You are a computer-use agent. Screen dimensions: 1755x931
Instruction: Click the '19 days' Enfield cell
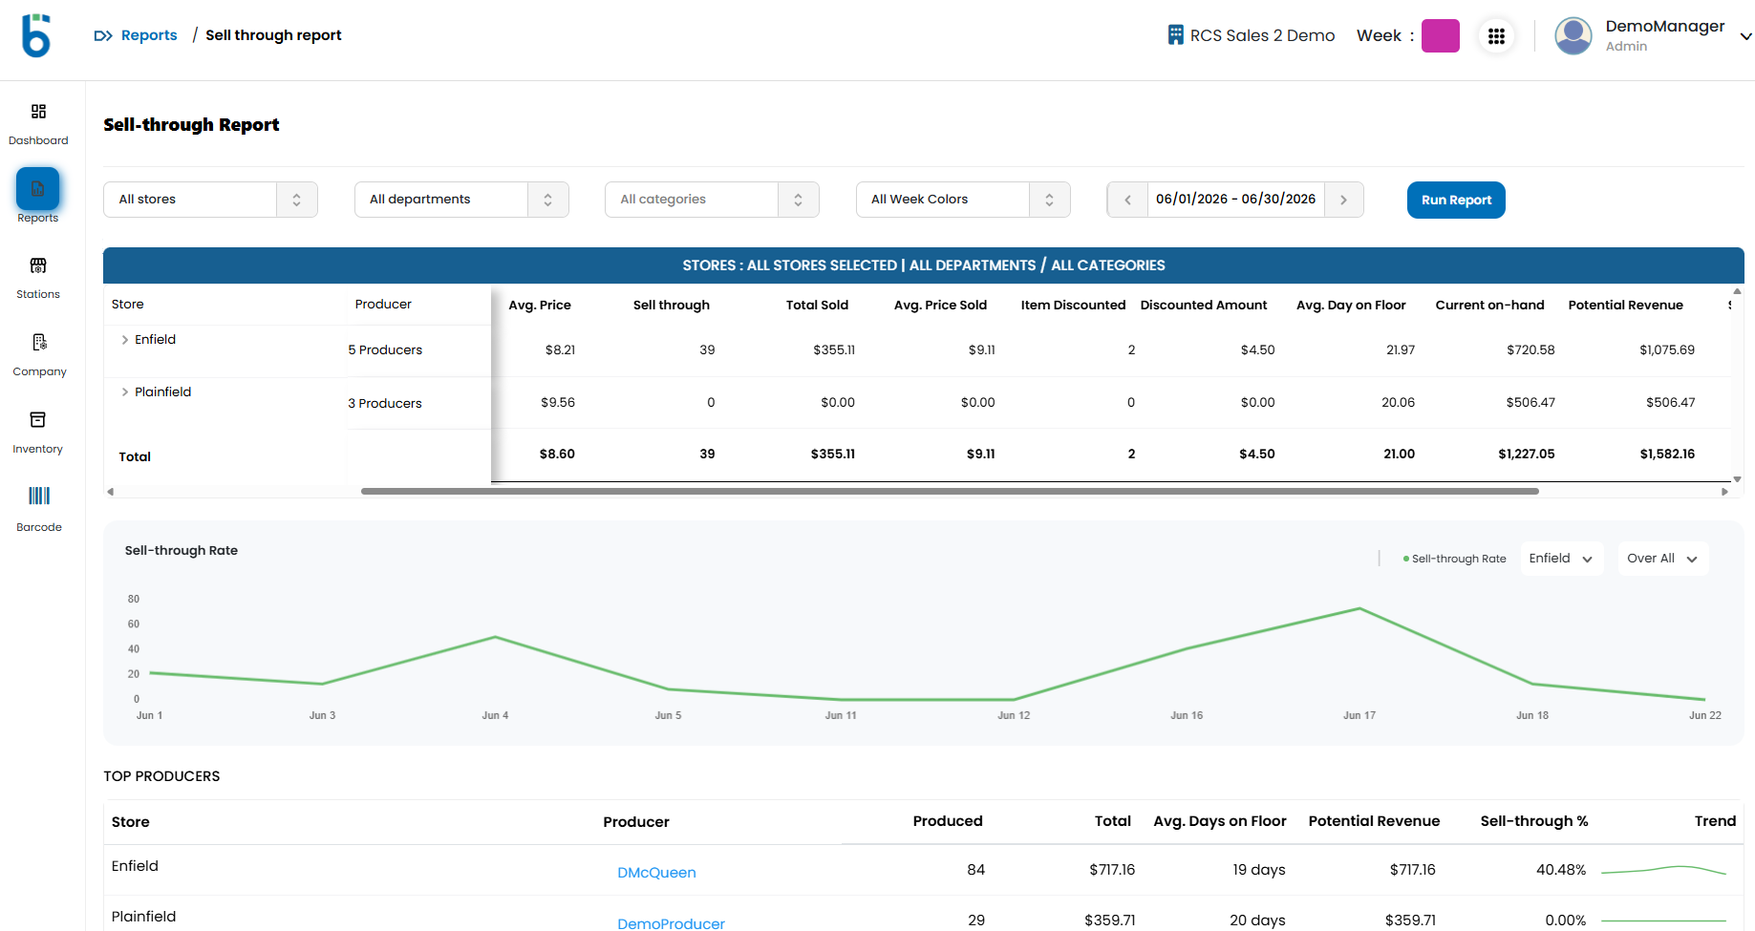1258,870
